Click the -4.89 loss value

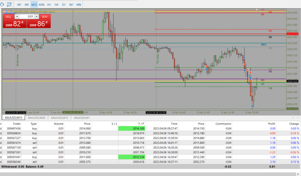pos(272,133)
